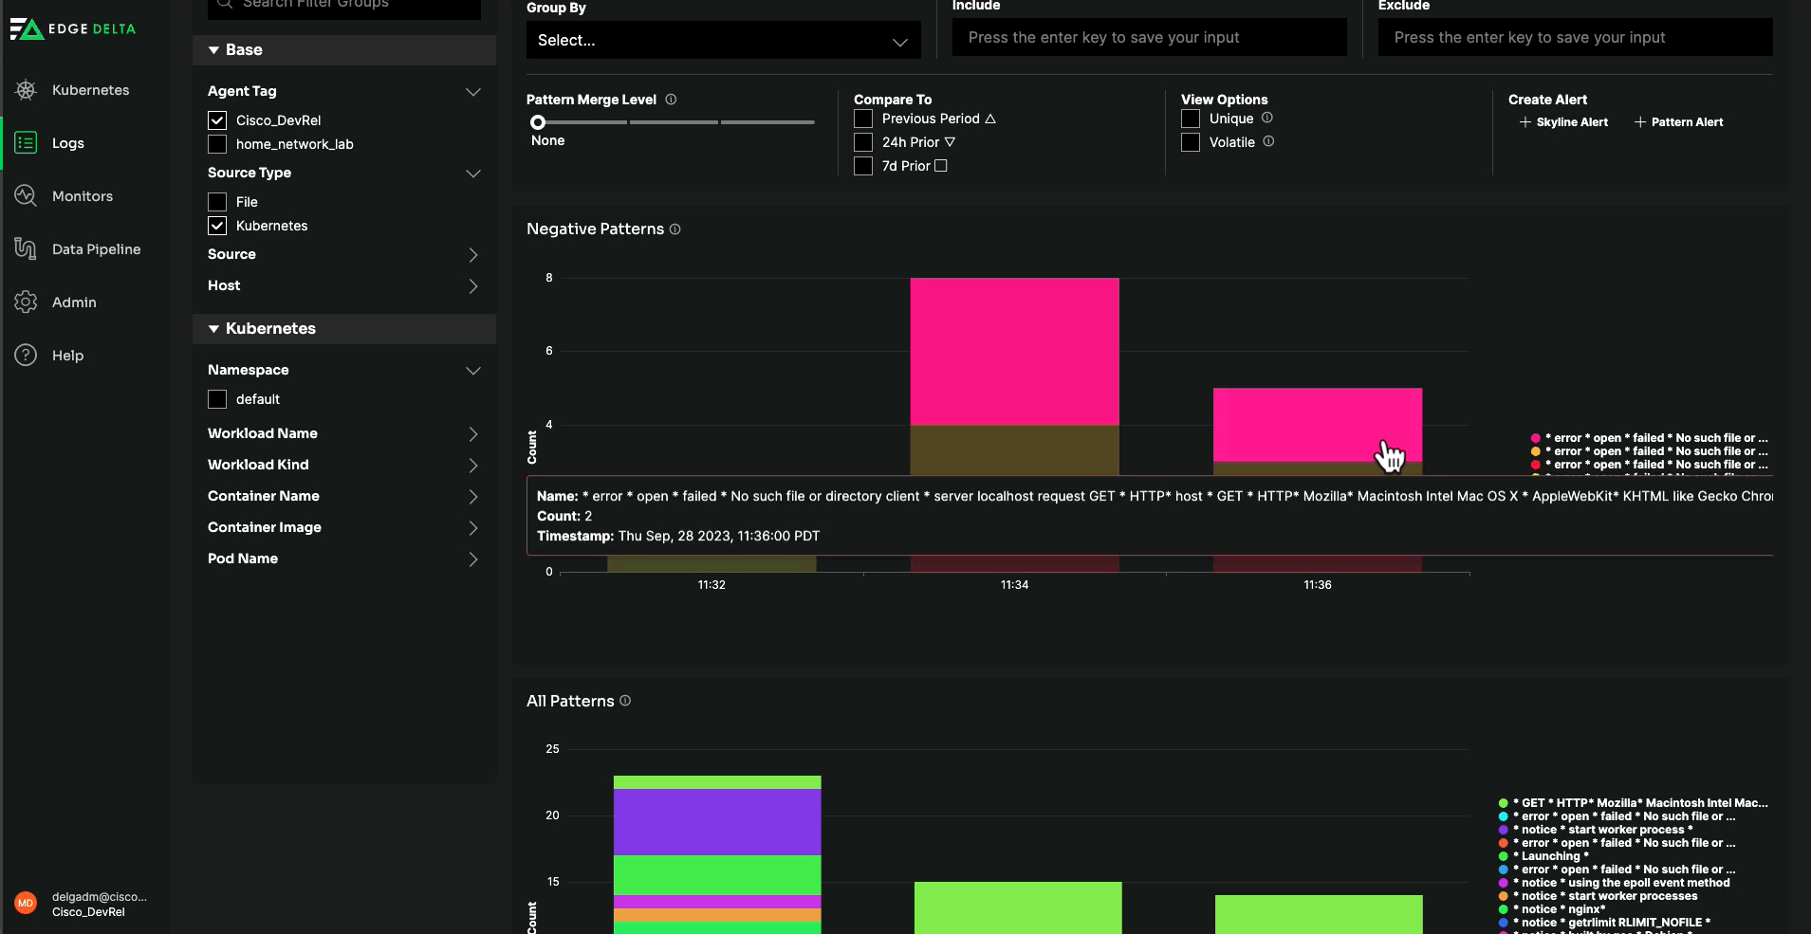1811x934 pixels.
Task: Click info icon beside Pattern Merge Level
Action: [x=671, y=100]
